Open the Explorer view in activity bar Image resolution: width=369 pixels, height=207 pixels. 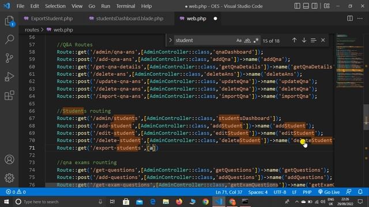pos(9,21)
